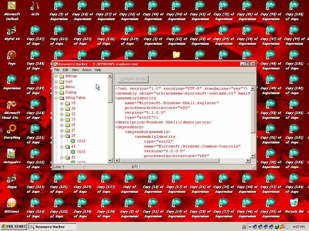This screenshot has width=309, height=231.
Task: Click the tree panel scroll down arrow
Action: pyautogui.click(x=110, y=161)
